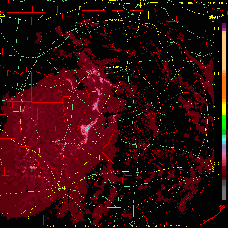Click the 6.6 scale value label
This screenshot has height=228, width=228.
(217, 73)
